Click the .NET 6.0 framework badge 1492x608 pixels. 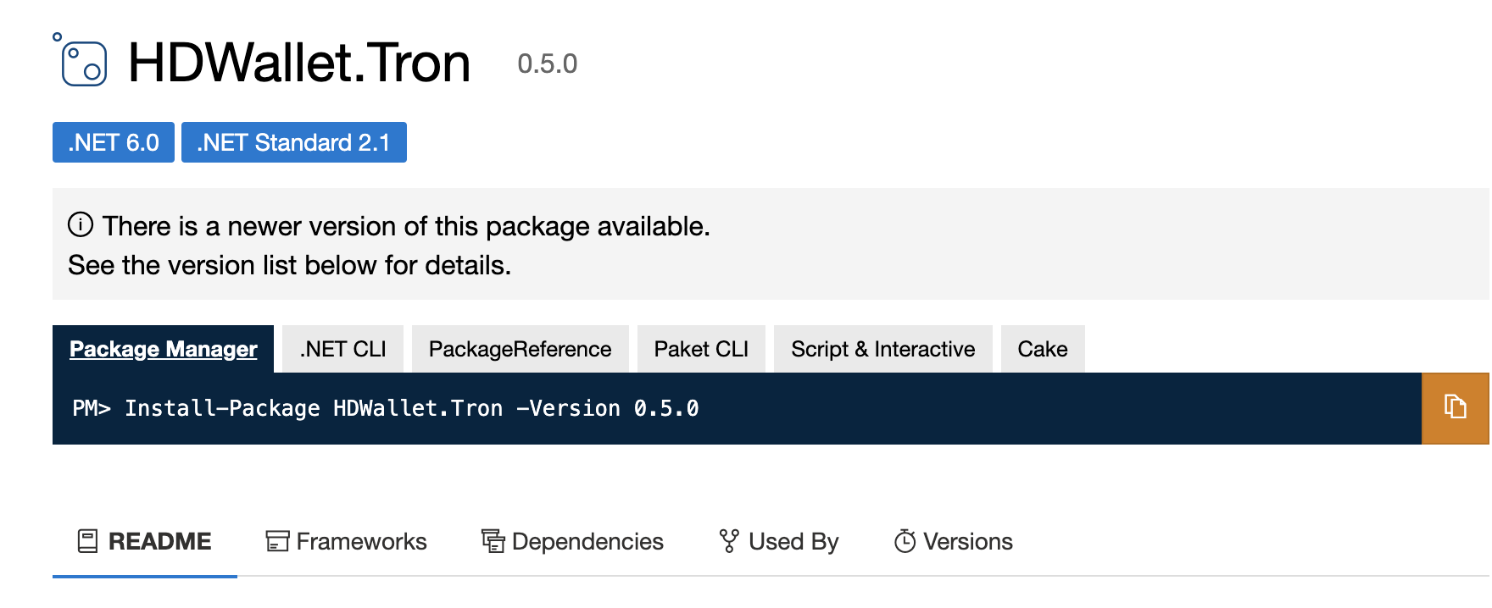(114, 142)
